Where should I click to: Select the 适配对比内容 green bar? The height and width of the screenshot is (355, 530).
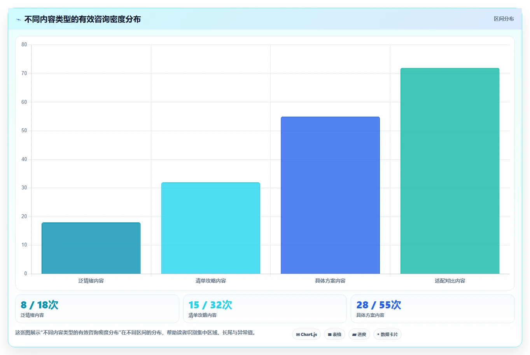pyautogui.click(x=450, y=171)
